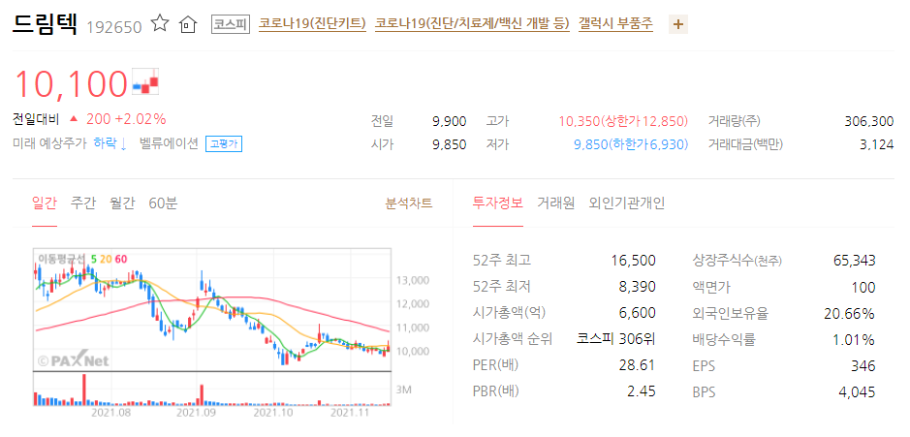Click the 시가총액 순위 코스피 306위
This screenshot has height=437, width=910.
pos(616,339)
